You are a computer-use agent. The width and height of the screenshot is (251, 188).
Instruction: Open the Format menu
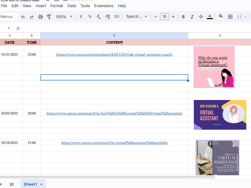pos(57,6)
